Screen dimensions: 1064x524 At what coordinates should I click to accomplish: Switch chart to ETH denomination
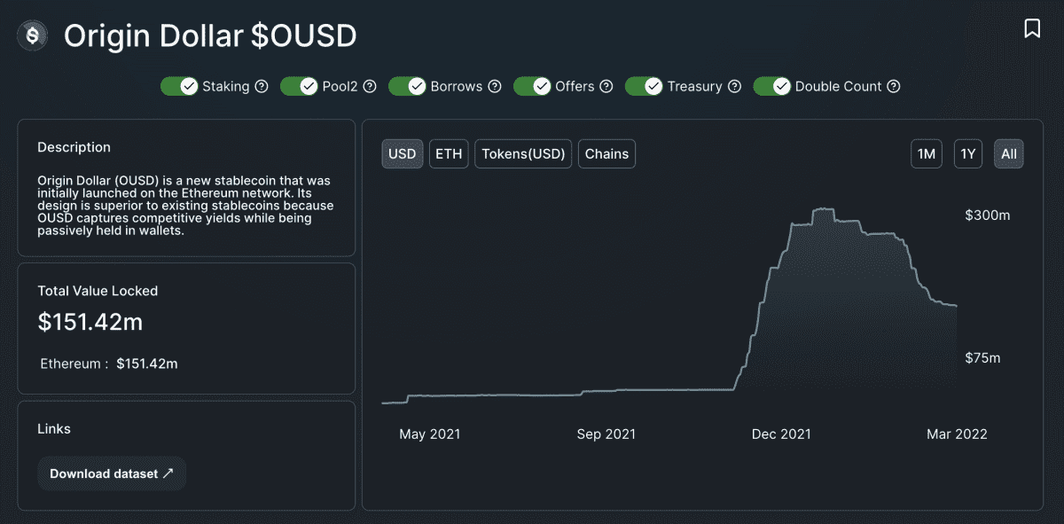[449, 153]
